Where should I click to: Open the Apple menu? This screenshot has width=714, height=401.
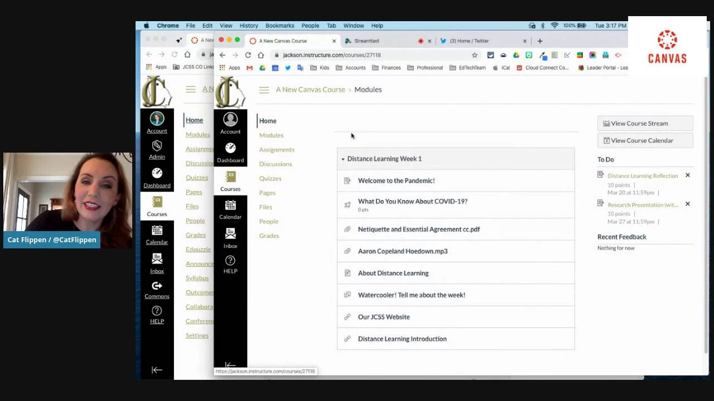147,26
